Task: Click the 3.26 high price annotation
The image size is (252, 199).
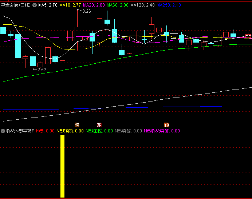Action: 86,11
